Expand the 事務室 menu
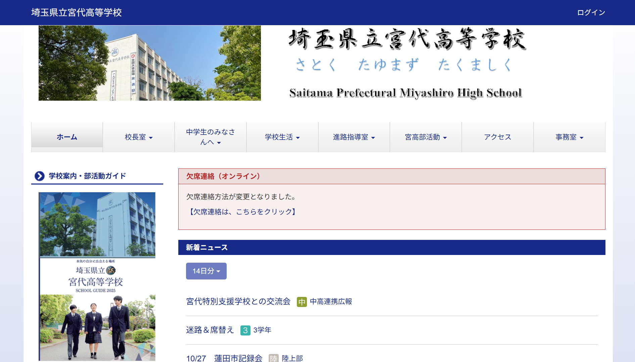Image resolution: width=635 pixels, height=362 pixels. 570,137
